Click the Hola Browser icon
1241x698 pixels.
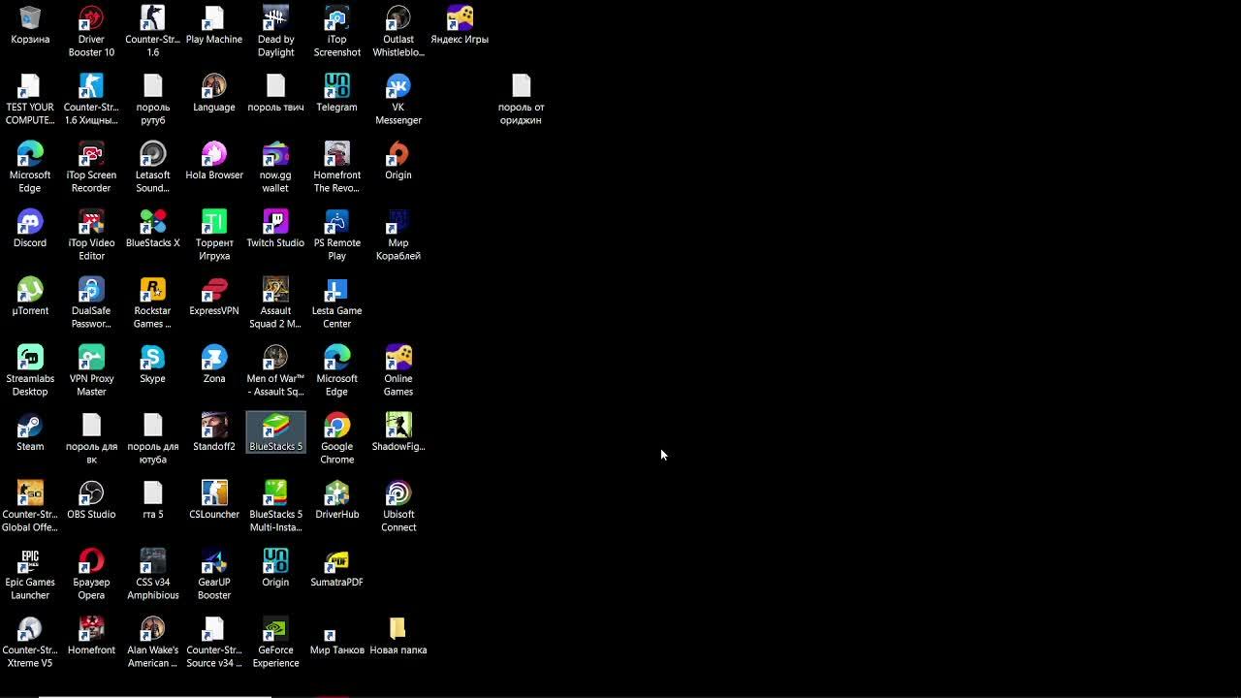(x=214, y=161)
